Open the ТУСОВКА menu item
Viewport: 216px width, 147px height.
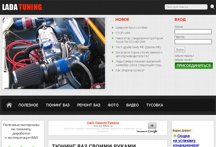tap(155, 105)
